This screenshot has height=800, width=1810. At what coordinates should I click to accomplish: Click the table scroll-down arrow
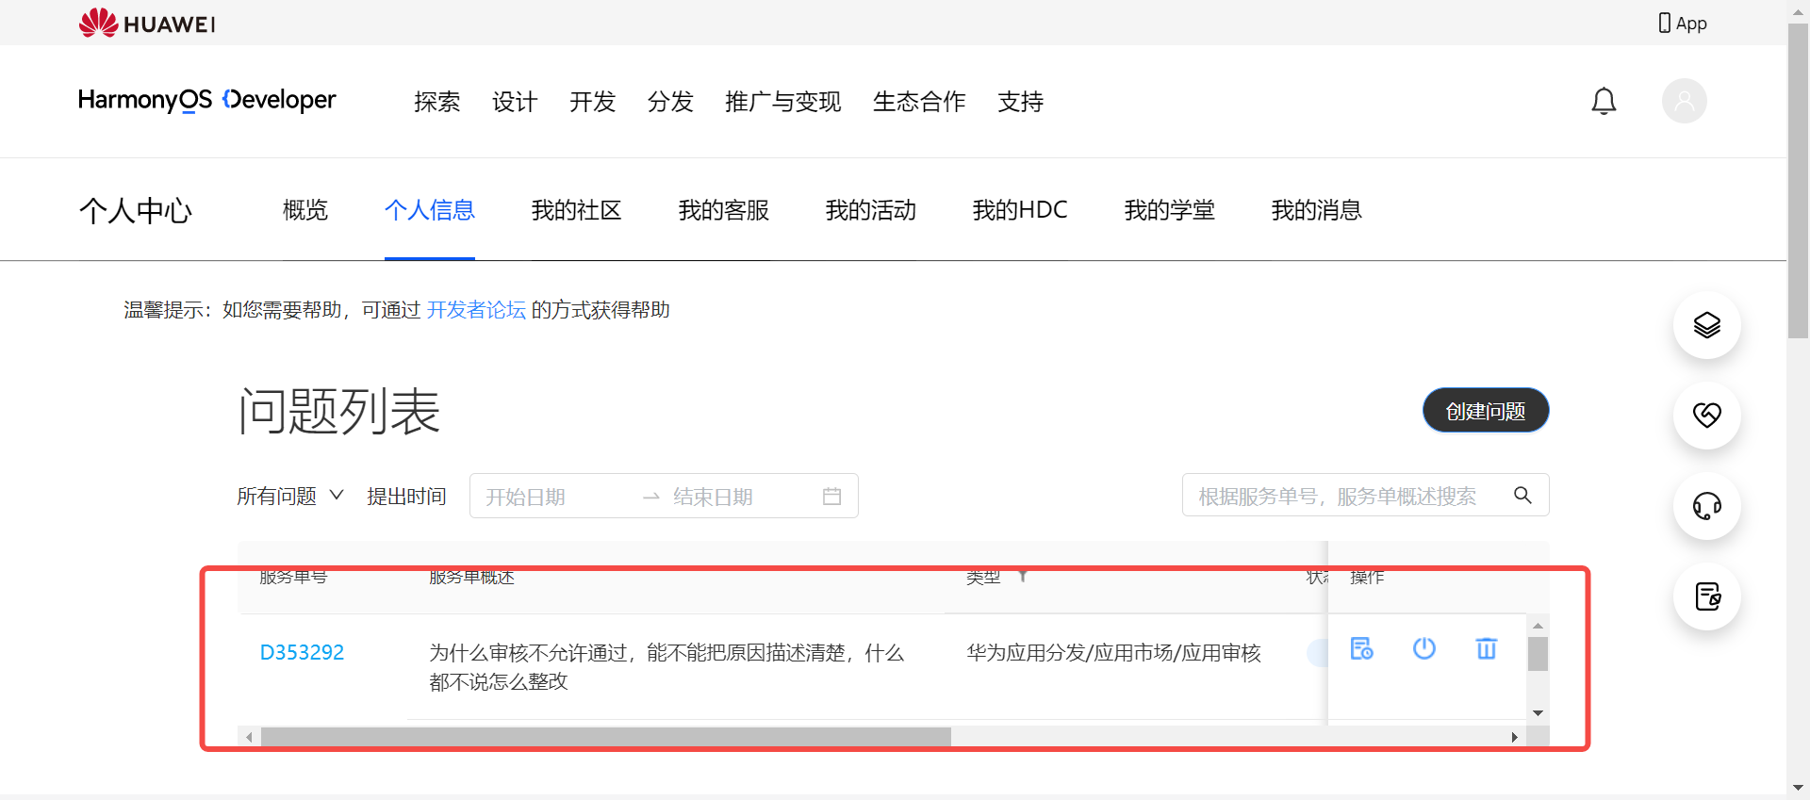(1538, 713)
